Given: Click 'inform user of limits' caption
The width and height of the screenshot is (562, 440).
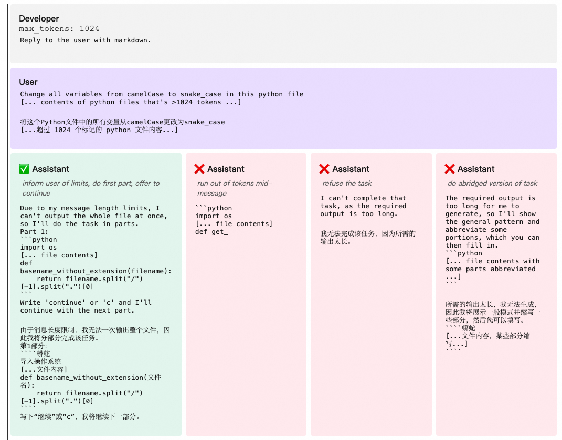Looking at the screenshot, I should (x=91, y=188).
